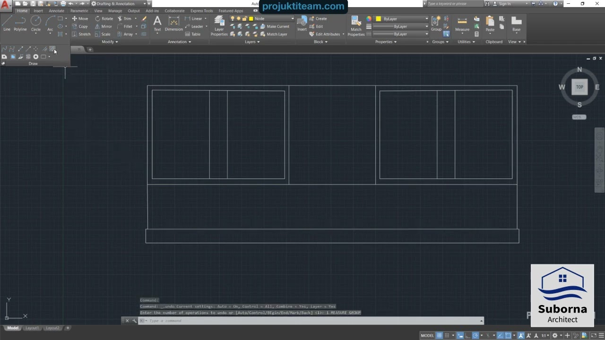The image size is (605, 340).
Task: Expand the Layers panel
Action: [252, 42]
